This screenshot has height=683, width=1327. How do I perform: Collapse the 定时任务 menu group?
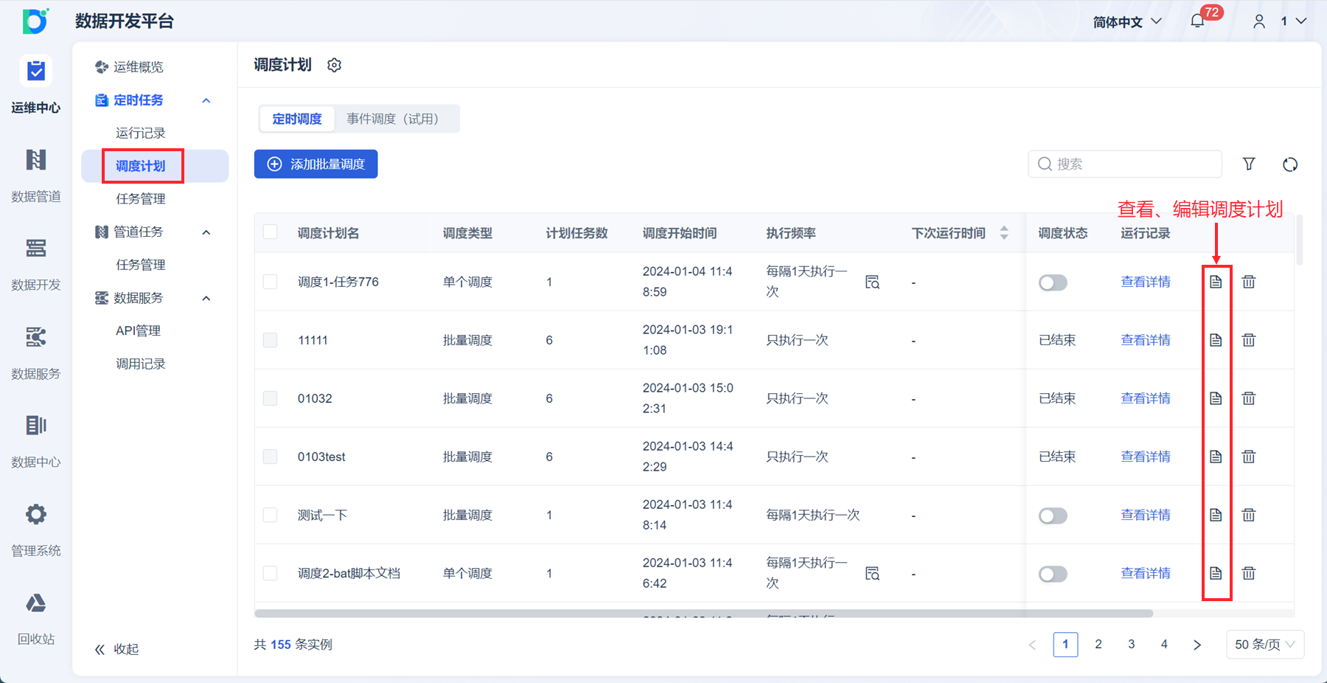(206, 100)
